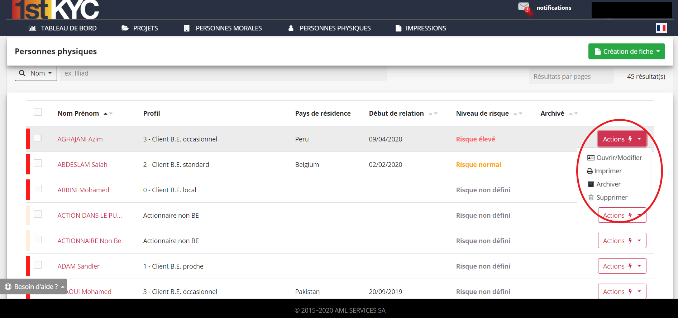Viewport: 678px width, 318px height.
Task: Open Actions dropdown for ADAM Sandler
Action: click(622, 266)
